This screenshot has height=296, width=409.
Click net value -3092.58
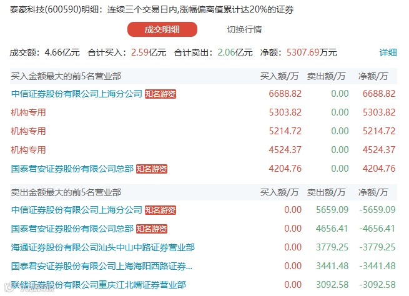tap(377, 285)
